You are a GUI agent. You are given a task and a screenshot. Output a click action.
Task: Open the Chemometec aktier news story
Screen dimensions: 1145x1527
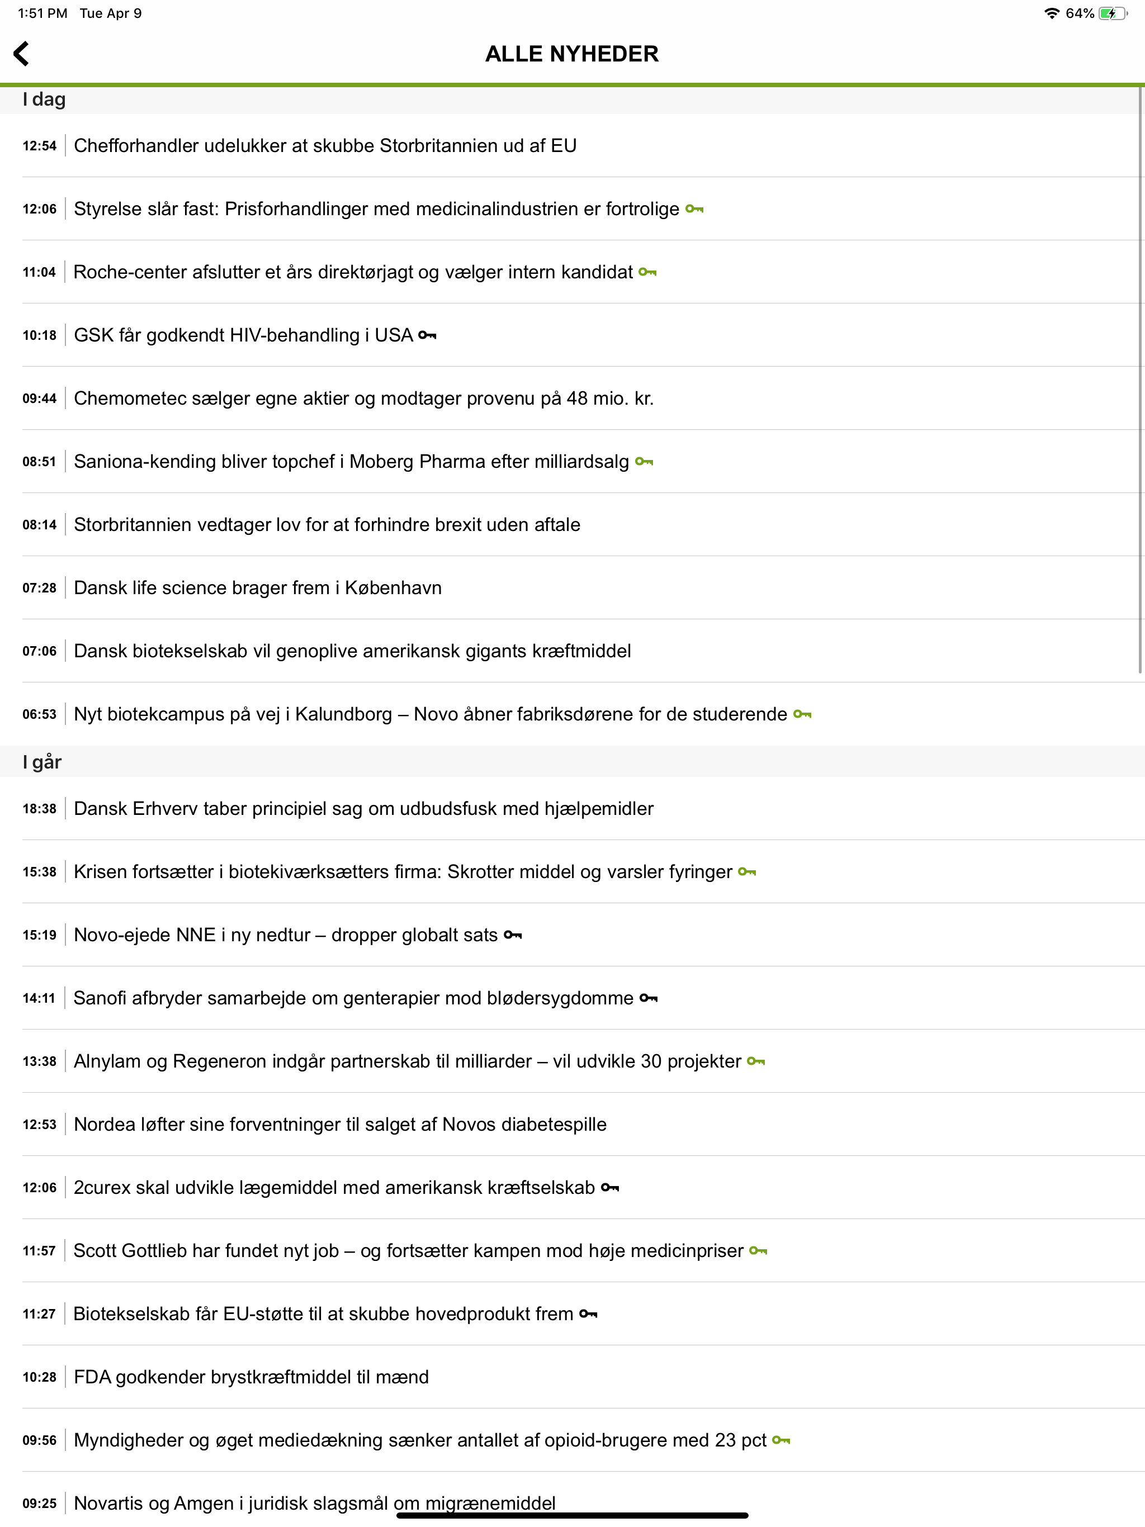(x=365, y=399)
